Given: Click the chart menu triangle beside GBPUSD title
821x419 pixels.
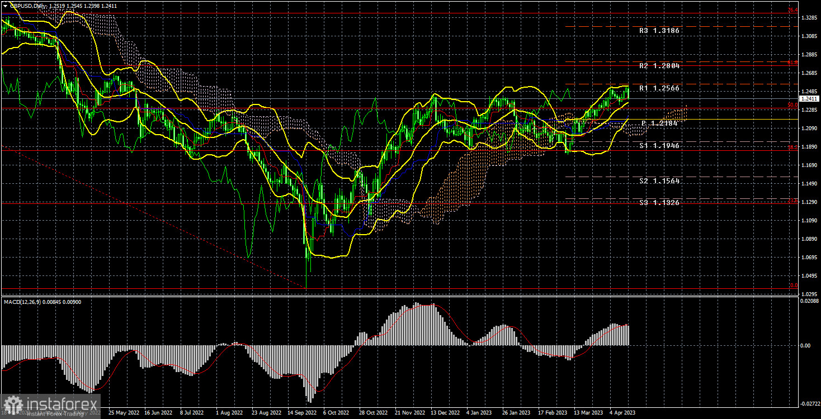Looking at the screenshot, I should 5,5.
